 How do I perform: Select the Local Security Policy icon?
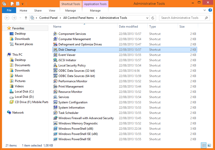(55, 65)
